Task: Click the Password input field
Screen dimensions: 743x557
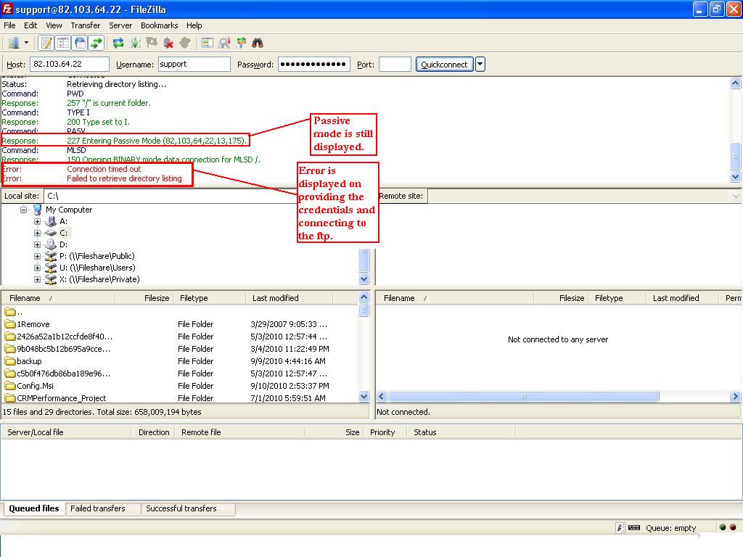Action: [313, 64]
